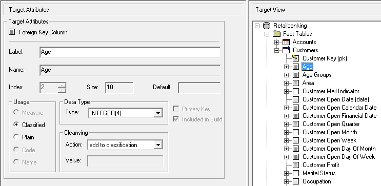Toggle the Included in Build checkbox

click(176, 119)
